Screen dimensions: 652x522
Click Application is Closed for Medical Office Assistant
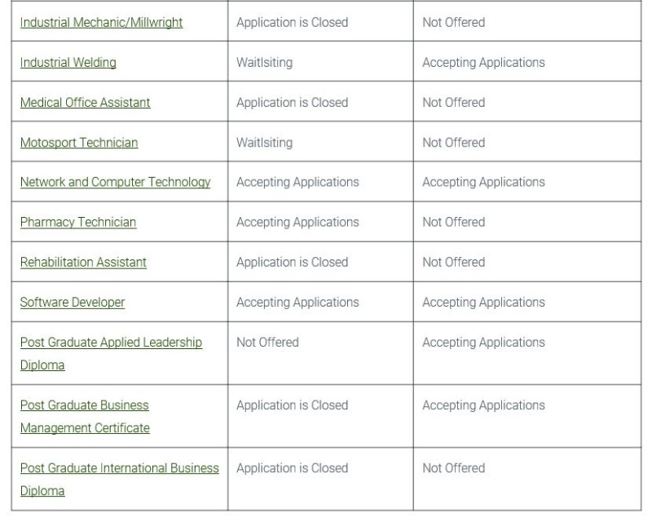[x=293, y=103]
